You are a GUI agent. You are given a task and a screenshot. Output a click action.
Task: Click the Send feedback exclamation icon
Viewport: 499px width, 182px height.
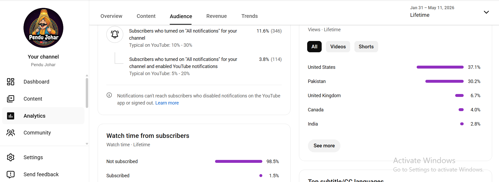[11, 174]
